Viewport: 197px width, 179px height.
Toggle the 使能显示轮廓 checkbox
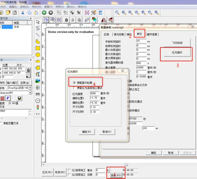click(75, 83)
